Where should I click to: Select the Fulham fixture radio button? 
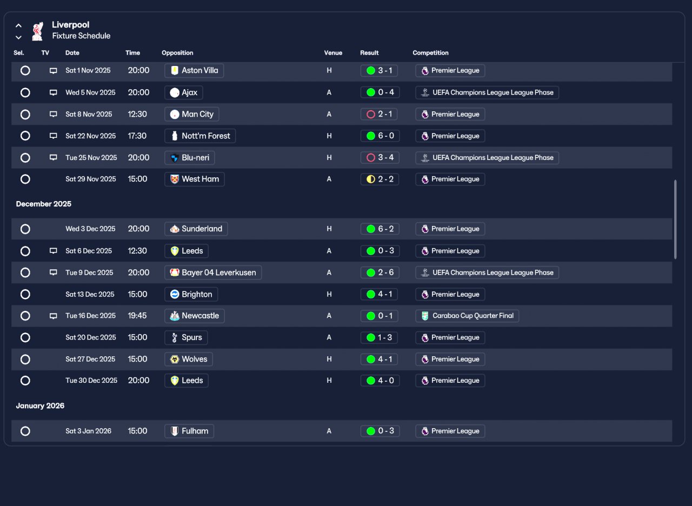(25, 431)
